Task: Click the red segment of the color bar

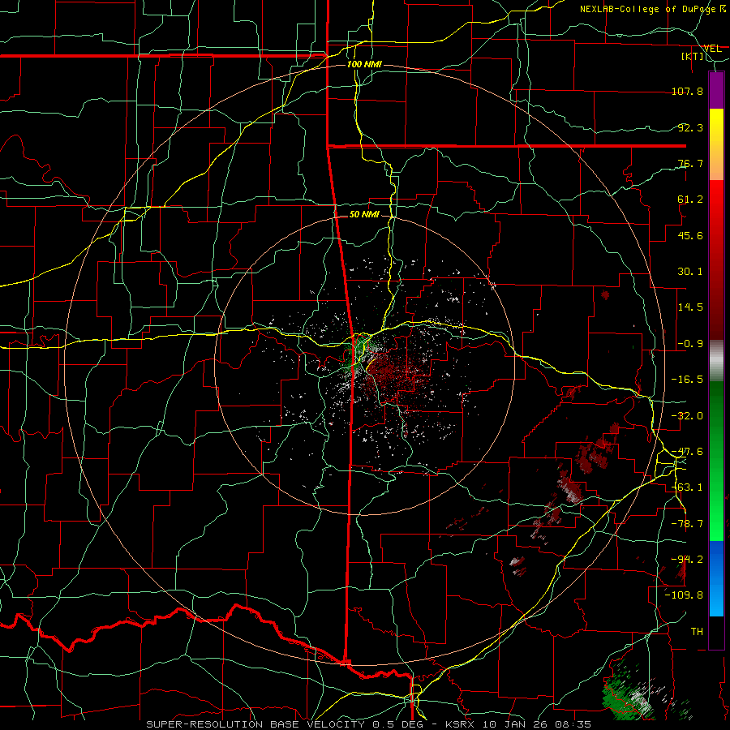Action: tap(716, 260)
